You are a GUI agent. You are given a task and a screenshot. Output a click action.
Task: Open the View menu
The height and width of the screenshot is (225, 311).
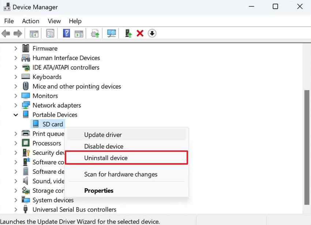point(54,21)
